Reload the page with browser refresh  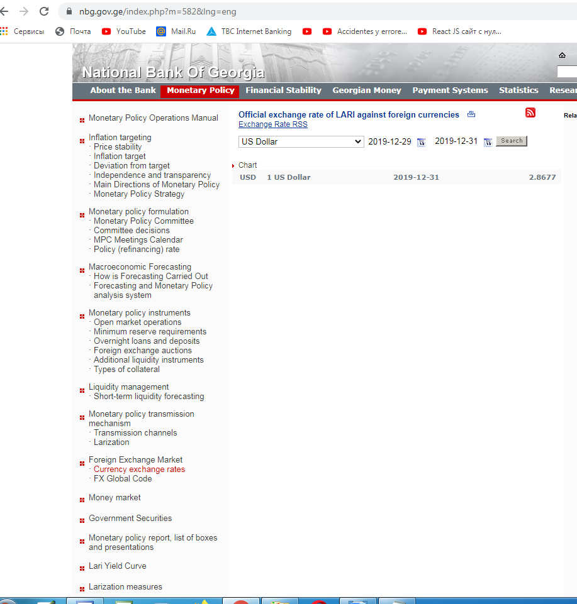click(x=44, y=11)
